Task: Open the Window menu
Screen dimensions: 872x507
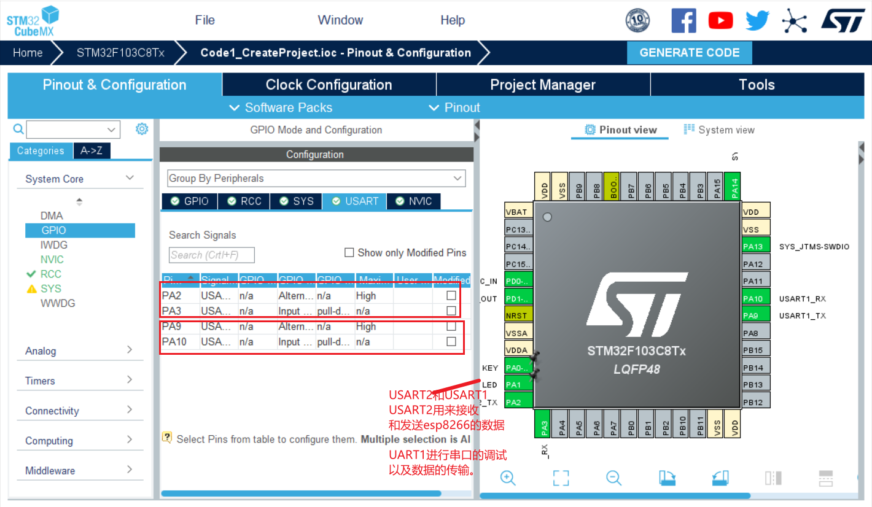Action: [x=341, y=20]
